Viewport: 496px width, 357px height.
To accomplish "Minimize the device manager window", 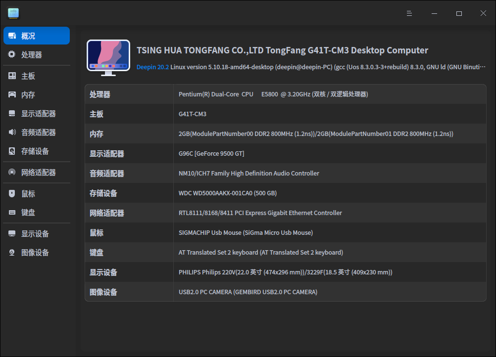I will [x=434, y=13].
